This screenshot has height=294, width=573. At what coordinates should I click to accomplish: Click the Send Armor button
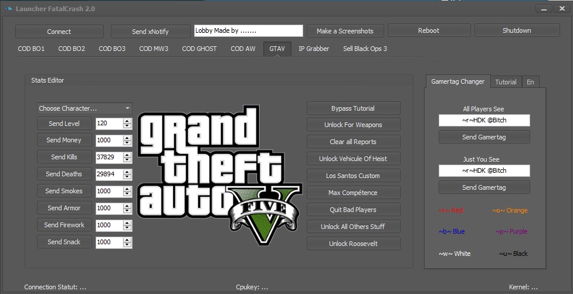64,208
